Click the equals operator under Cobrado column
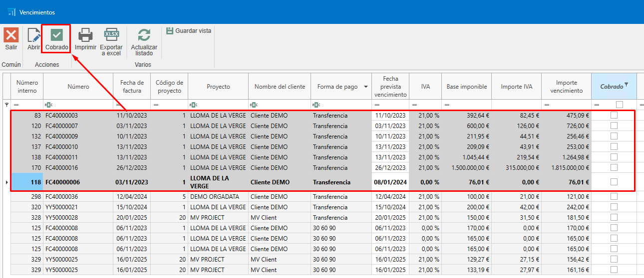Screen dimensions: 644x278 (x=597, y=105)
